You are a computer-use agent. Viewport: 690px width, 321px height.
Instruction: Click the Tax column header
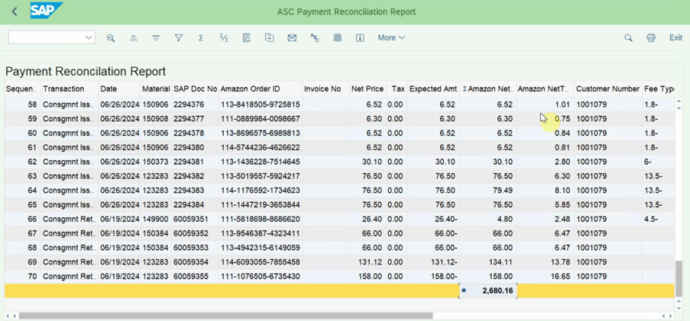click(396, 88)
